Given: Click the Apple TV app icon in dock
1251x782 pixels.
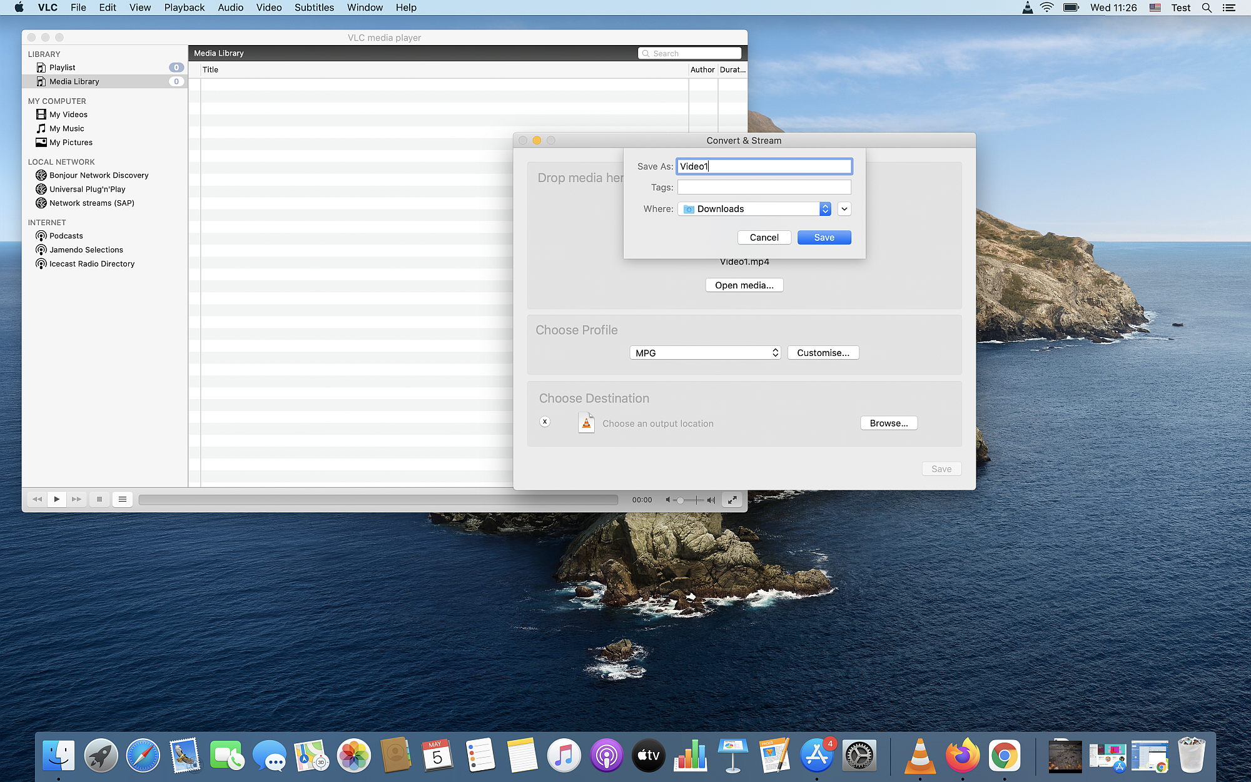Looking at the screenshot, I should (647, 755).
